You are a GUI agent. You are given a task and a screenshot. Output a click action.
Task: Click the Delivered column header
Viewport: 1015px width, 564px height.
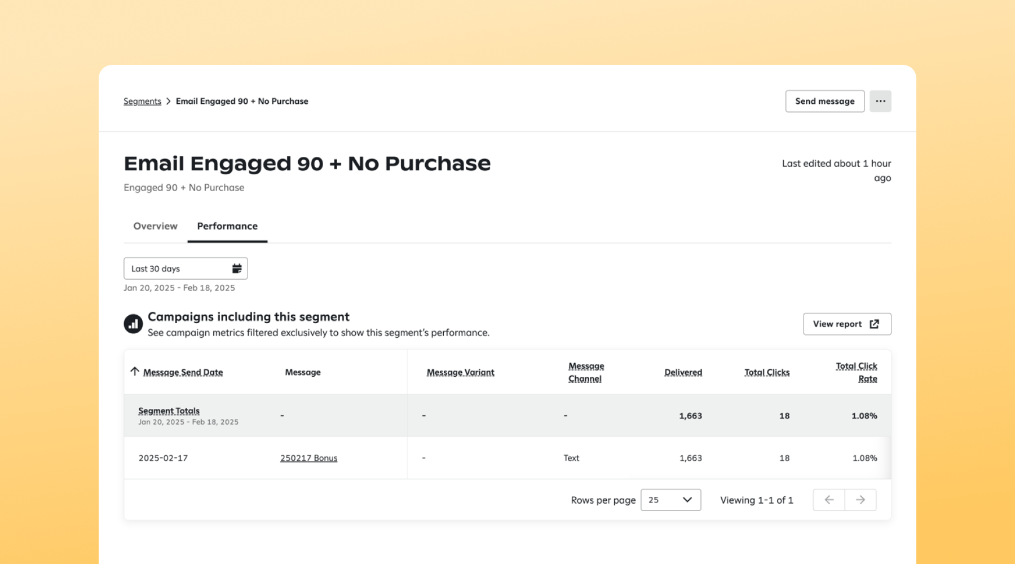click(683, 372)
